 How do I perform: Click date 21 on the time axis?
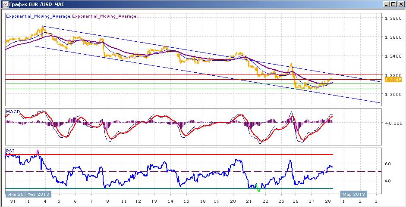(x=249, y=201)
